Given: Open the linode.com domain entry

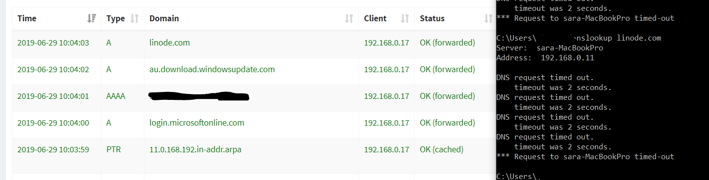Looking at the screenshot, I should (x=170, y=43).
